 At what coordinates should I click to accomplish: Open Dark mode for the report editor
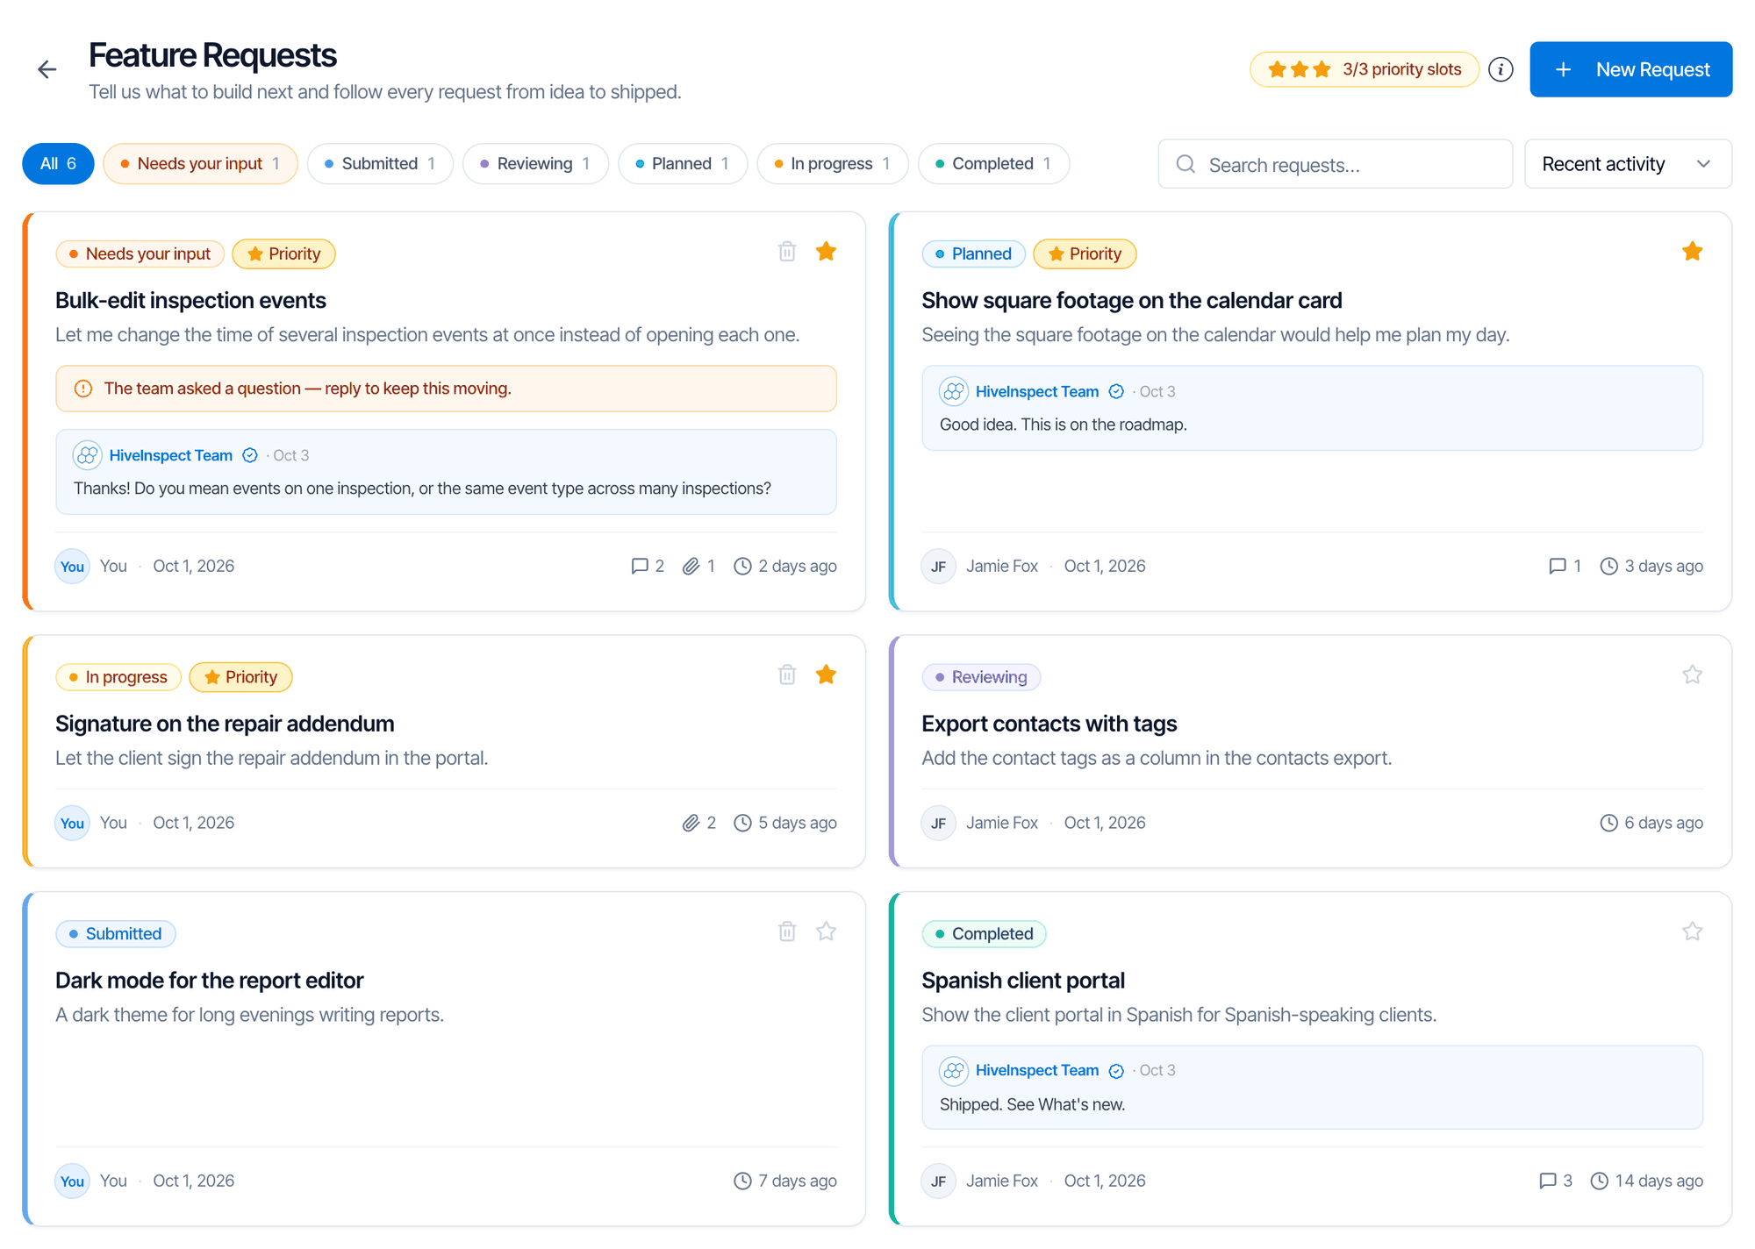coord(209,981)
